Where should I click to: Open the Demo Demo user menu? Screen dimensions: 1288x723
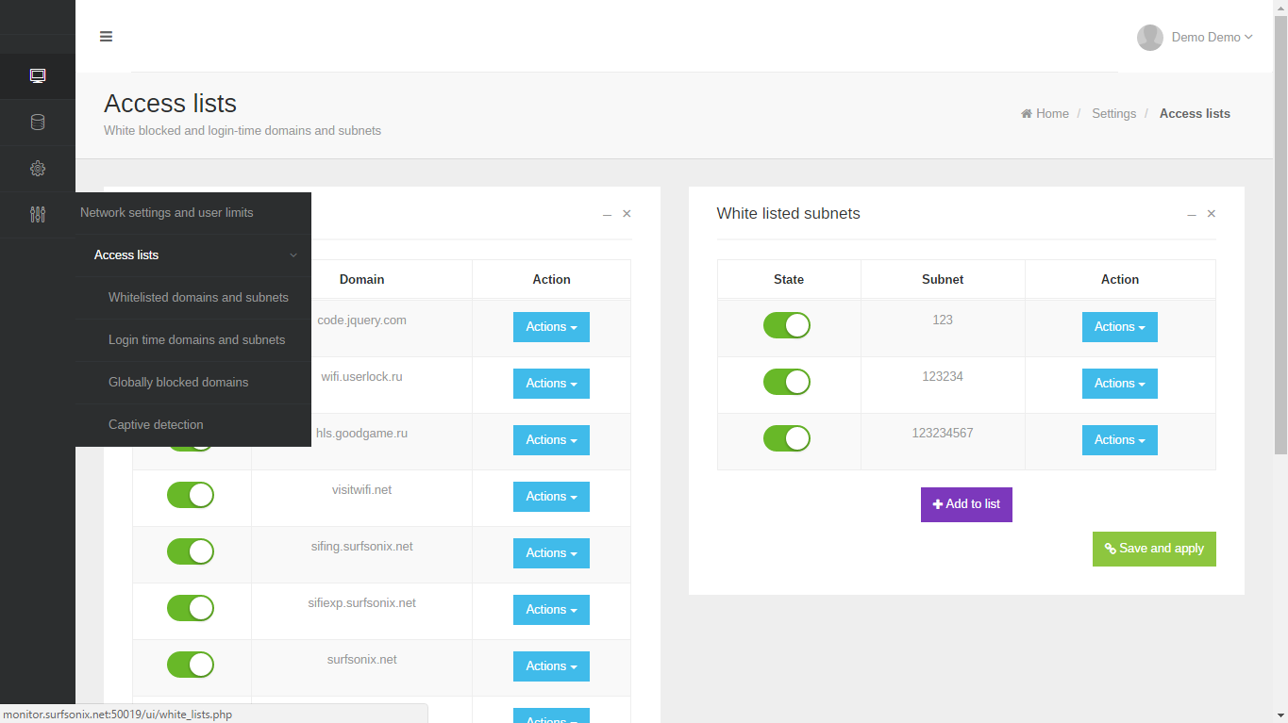click(x=1196, y=38)
